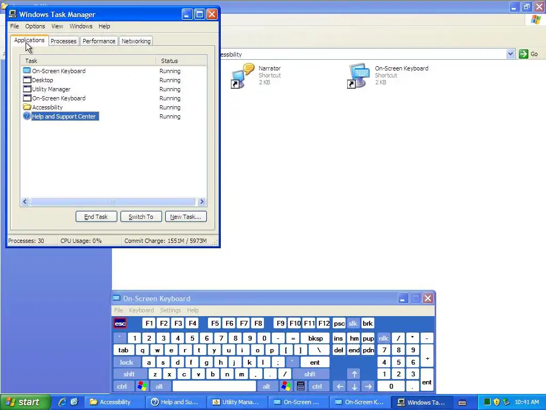Viewport: 546px width, 410px height.
Task: Click the taskbar clock showing 10:41 AM
Action: (x=526, y=402)
